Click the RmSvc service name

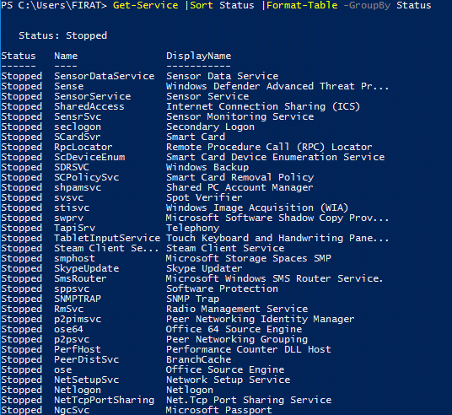tap(69, 310)
